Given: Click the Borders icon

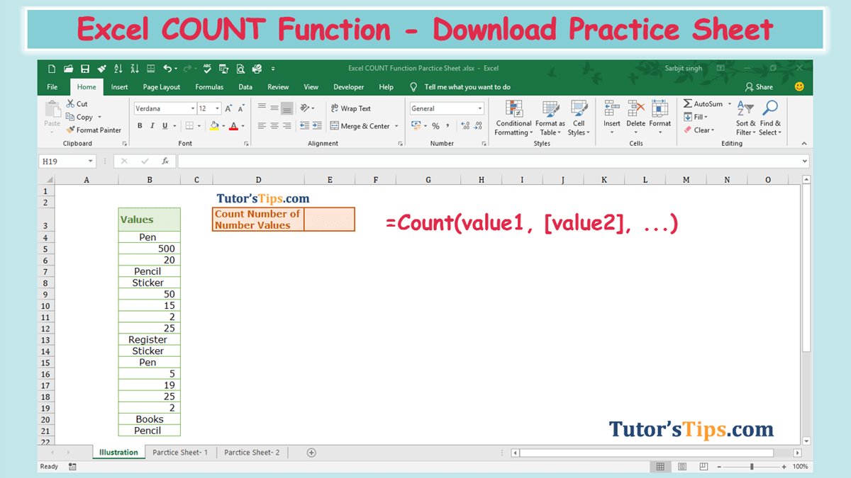Looking at the screenshot, I should [189, 126].
